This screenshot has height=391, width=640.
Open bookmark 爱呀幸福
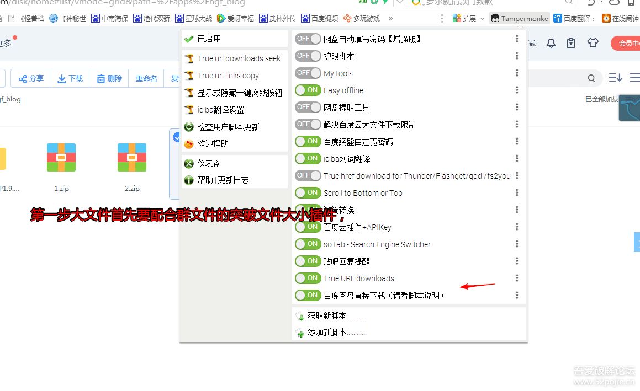pyautogui.click(x=235, y=18)
